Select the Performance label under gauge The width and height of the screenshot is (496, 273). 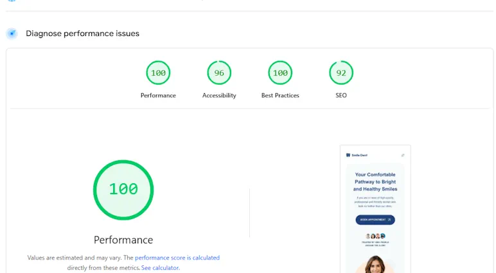[x=158, y=95]
